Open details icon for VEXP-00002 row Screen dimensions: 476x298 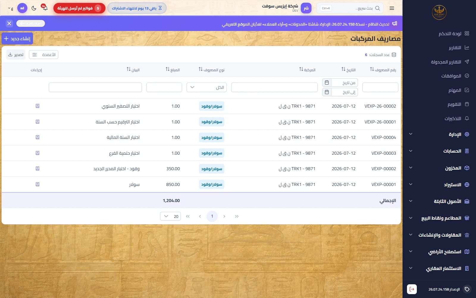[37, 169]
